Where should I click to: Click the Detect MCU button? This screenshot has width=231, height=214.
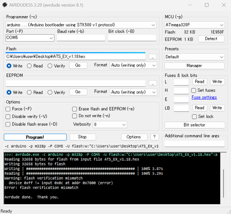(x=211, y=39)
